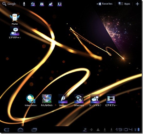This screenshot has height=134, width=143.
Task: Open the Google search box
Action: click(x=9, y=4)
